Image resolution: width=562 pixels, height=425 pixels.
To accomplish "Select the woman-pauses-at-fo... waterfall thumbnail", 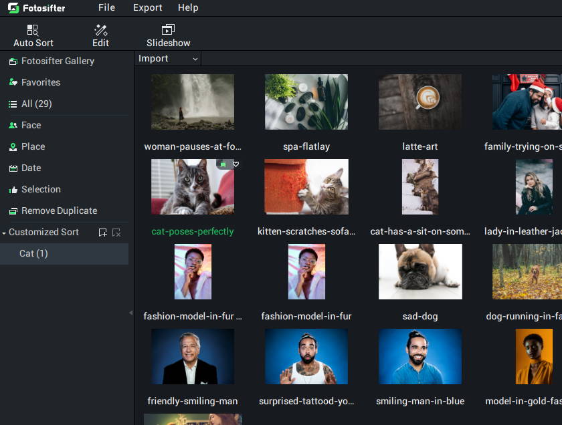I will [193, 102].
